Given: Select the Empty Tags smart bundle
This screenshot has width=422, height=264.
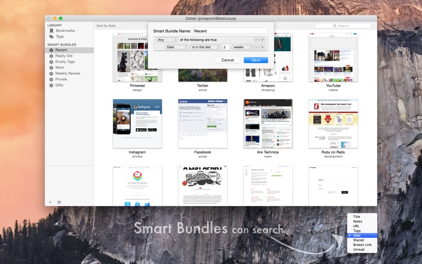Looking at the screenshot, I should (65, 62).
